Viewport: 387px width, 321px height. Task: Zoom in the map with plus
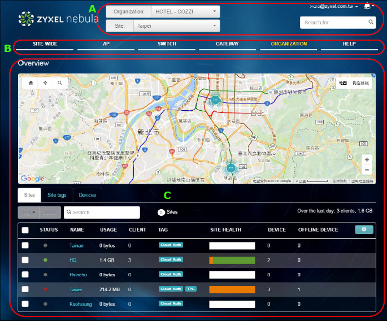click(367, 160)
